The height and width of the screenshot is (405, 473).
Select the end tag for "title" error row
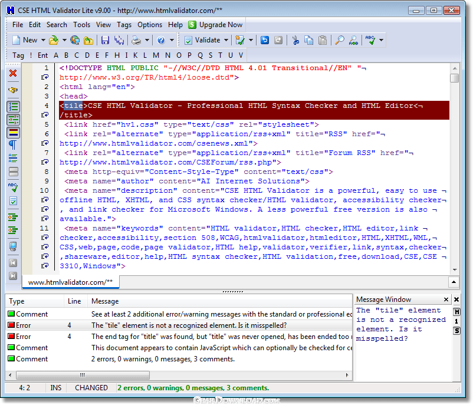coord(179,337)
